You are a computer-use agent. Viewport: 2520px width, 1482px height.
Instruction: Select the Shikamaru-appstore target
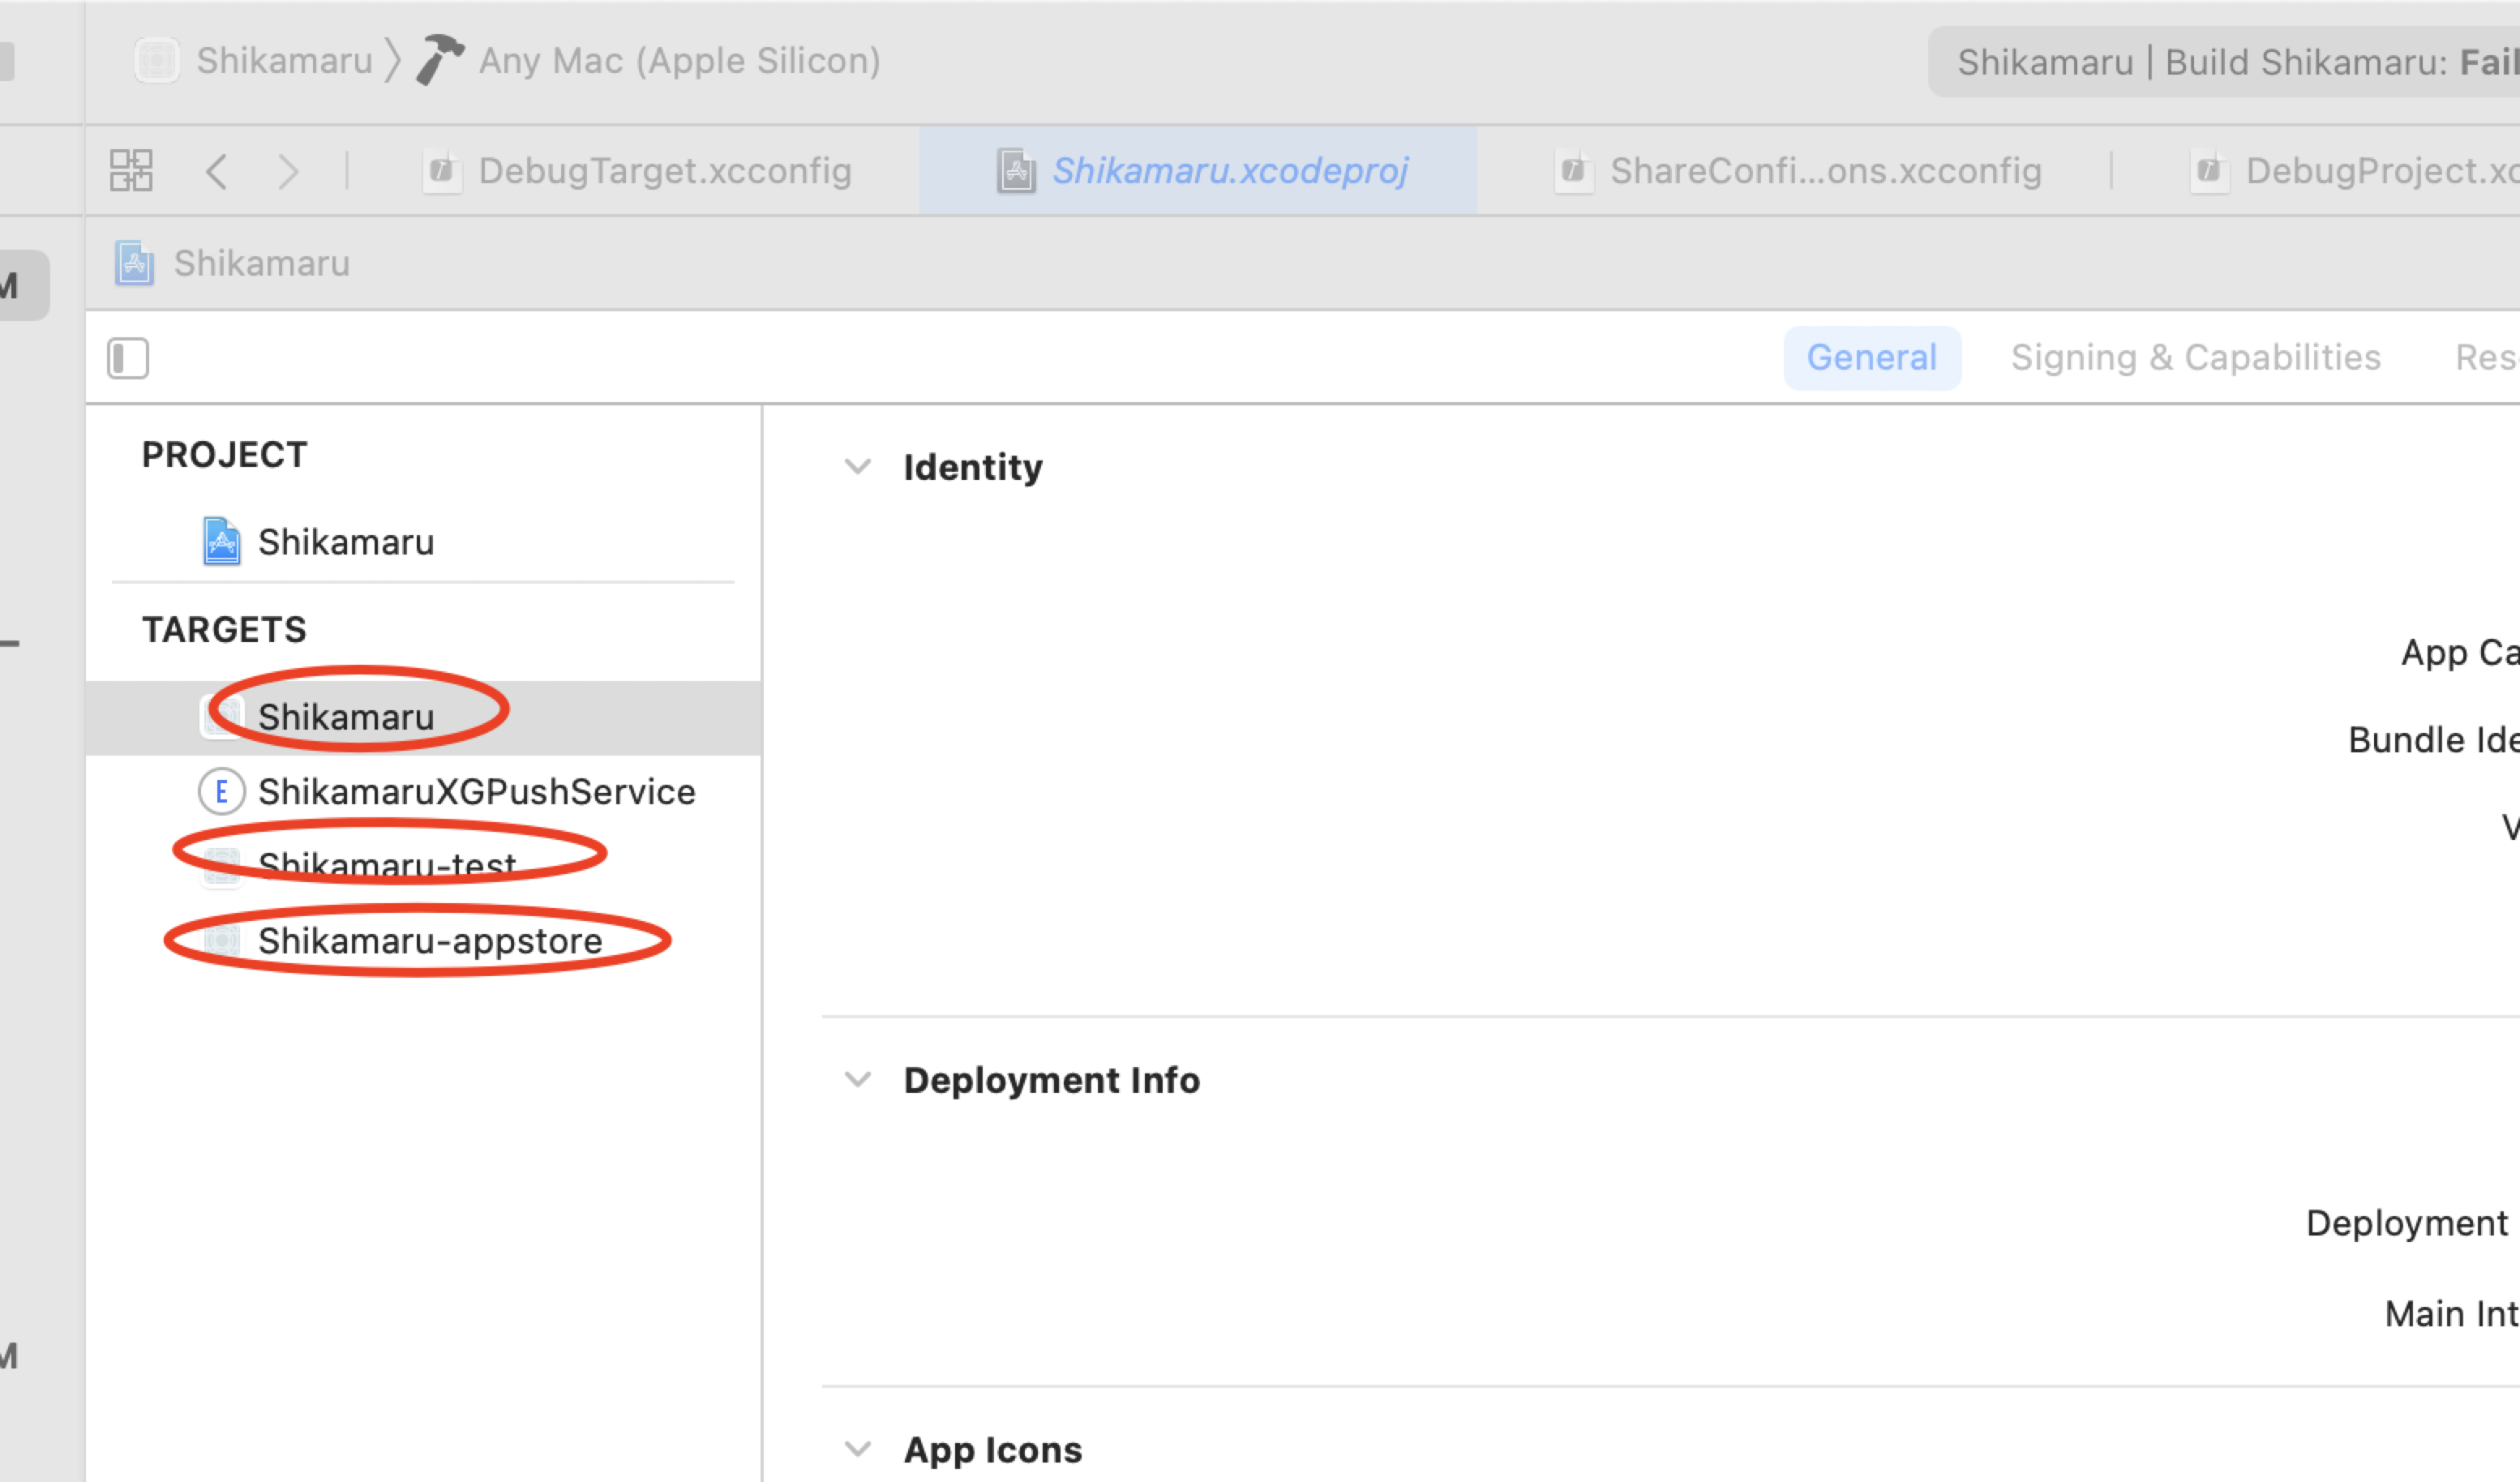[429, 940]
